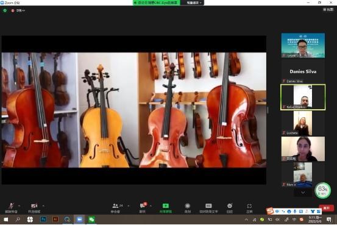Open the chat panel with unread badge
This screenshot has height=225, width=337.
(x=143, y=205)
